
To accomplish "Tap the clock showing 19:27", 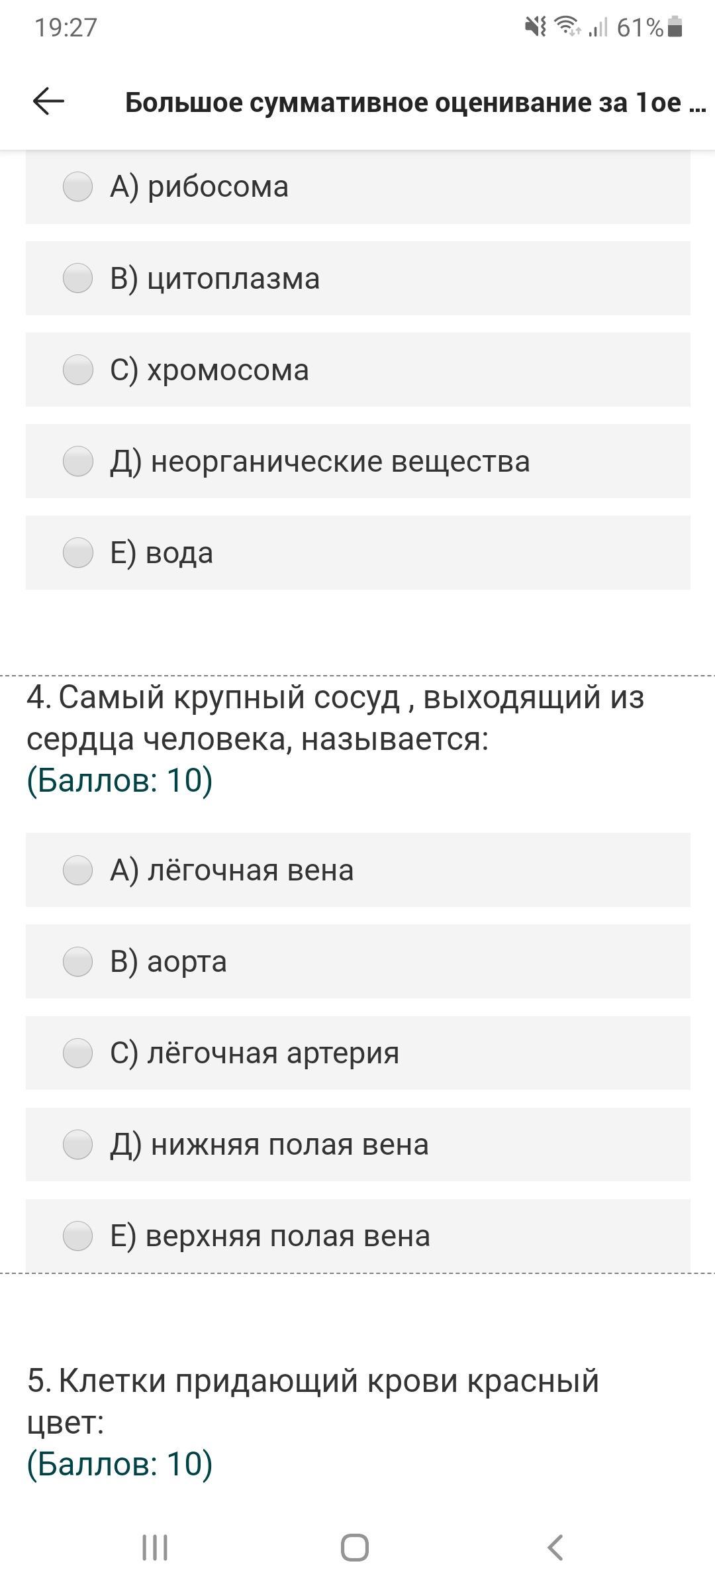I will coord(66,27).
